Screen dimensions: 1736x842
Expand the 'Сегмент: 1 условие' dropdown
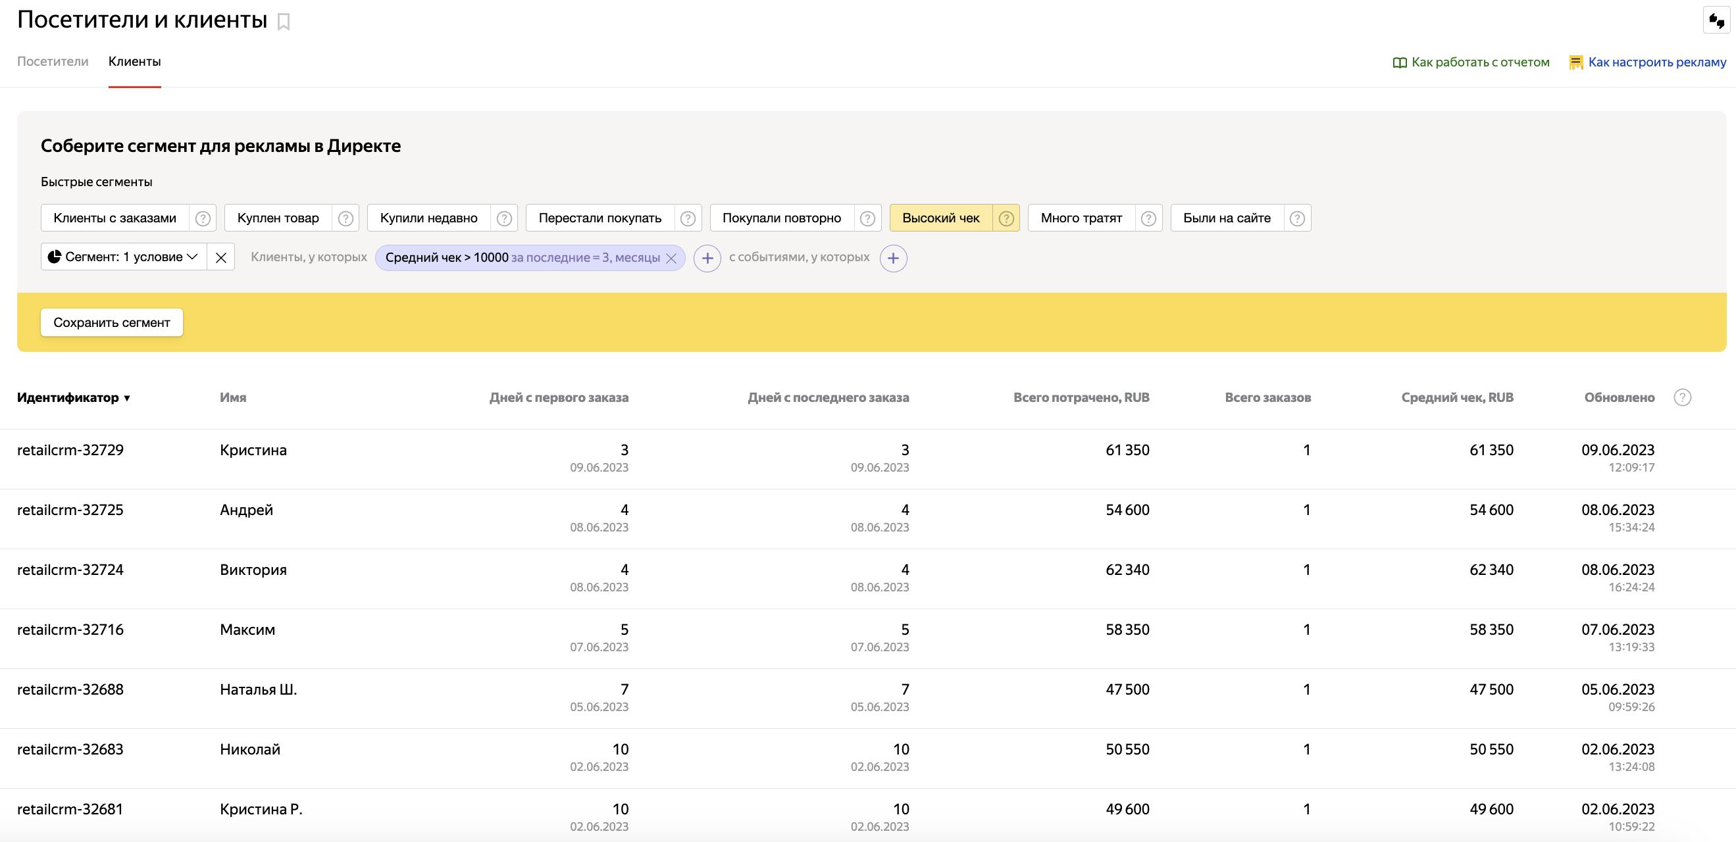pos(124,257)
